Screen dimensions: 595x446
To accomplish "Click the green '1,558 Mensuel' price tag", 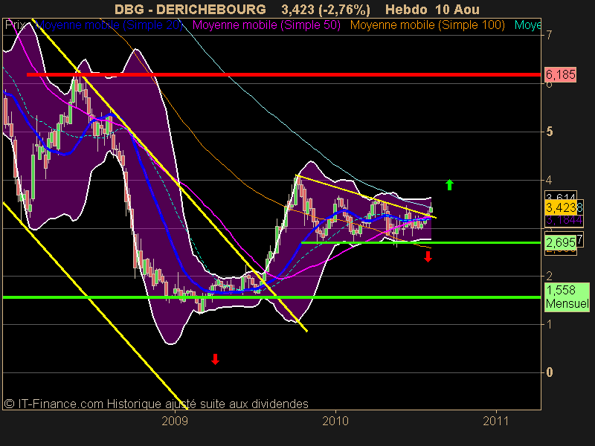I will pyautogui.click(x=567, y=297).
